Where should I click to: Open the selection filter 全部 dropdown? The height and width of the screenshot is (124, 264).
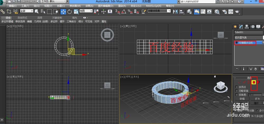coord(27,11)
